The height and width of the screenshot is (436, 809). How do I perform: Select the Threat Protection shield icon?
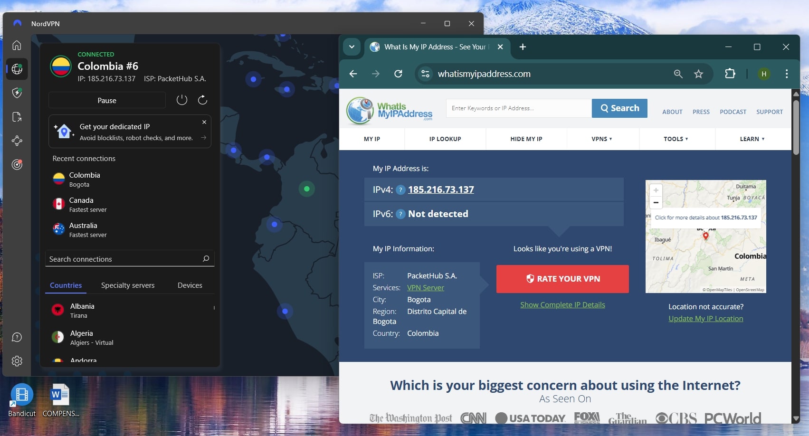(x=17, y=93)
